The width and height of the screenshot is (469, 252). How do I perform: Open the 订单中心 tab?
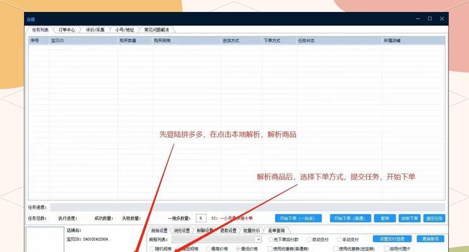(x=67, y=30)
